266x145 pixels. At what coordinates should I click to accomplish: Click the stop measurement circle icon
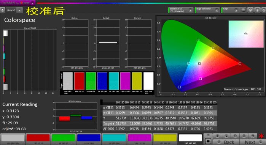click(x=217, y=136)
